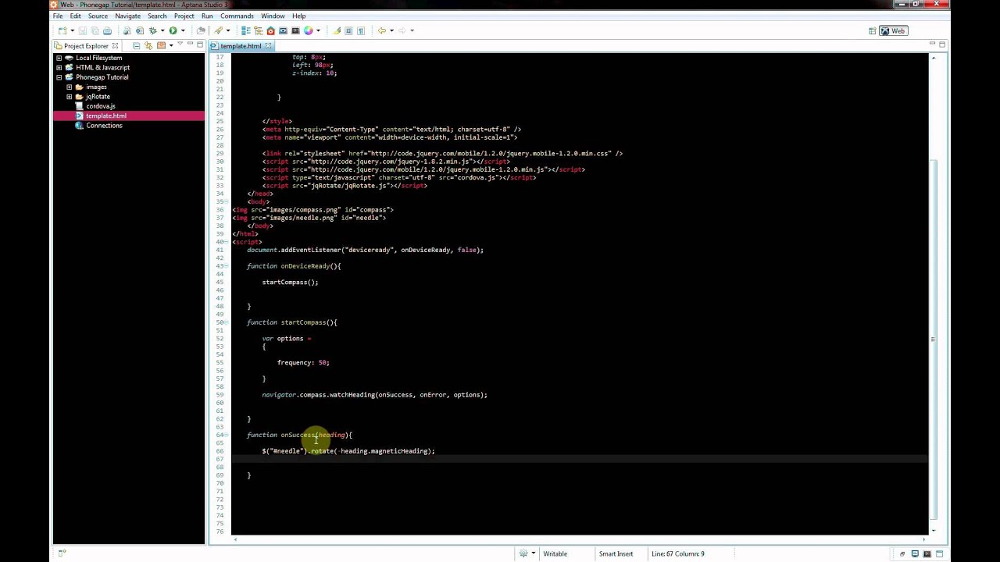Click the New file toolbar icon

pyautogui.click(x=62, y=30)
